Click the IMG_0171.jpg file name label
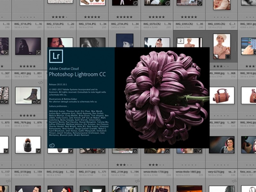The image size is (256, 192). [x=87, y=172]
